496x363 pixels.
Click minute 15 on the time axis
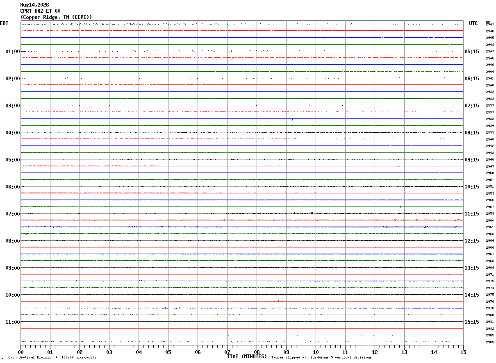pos(463,352)
